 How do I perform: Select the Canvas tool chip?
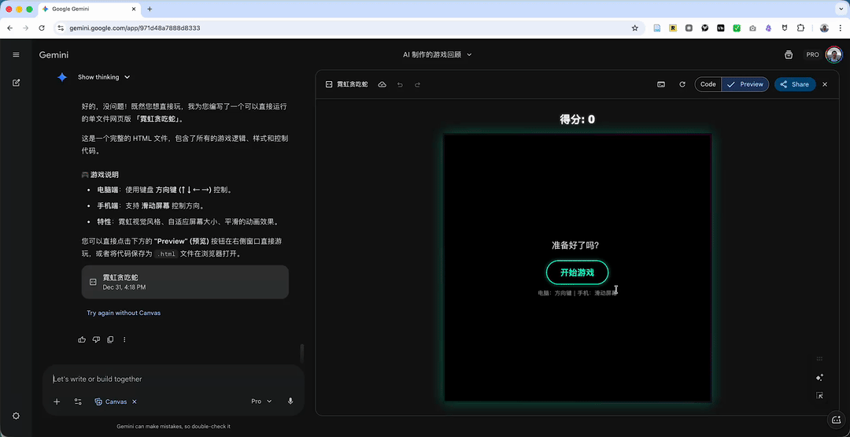[111, 402]
